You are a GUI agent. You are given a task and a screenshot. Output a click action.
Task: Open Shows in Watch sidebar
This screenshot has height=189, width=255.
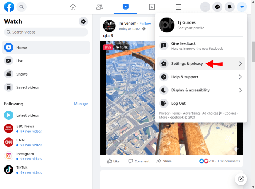point(46,74)
